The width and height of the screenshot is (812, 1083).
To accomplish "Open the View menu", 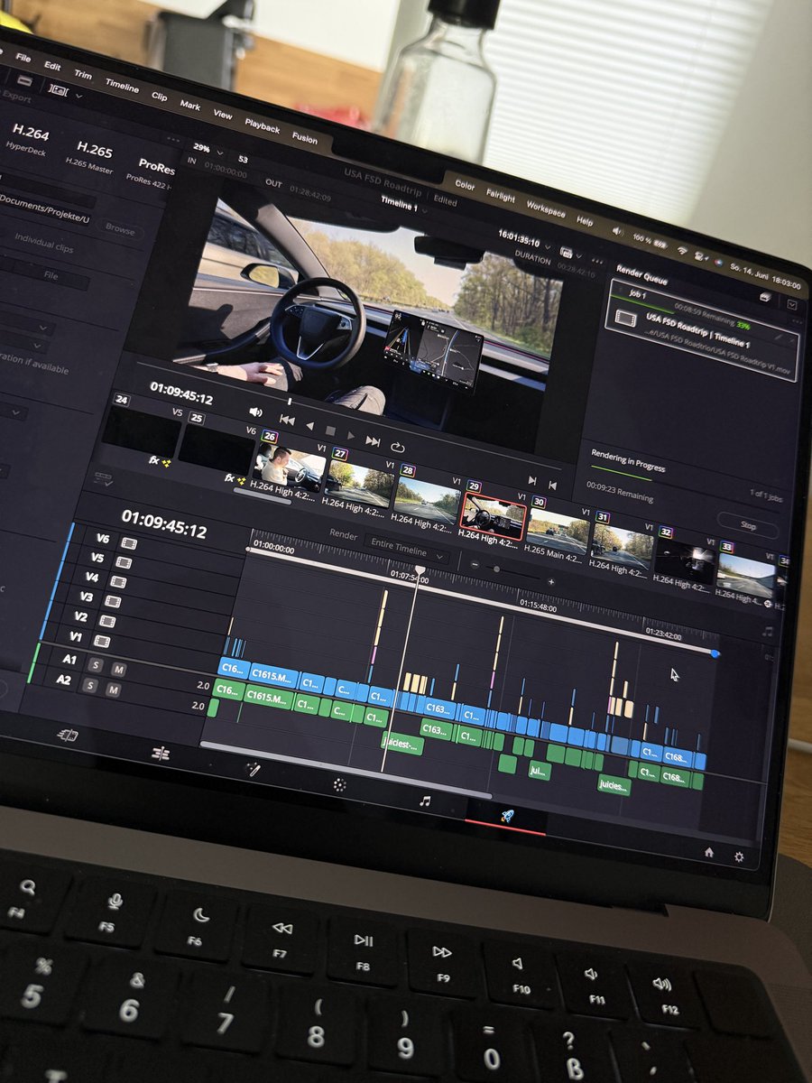I will point(222,115).
